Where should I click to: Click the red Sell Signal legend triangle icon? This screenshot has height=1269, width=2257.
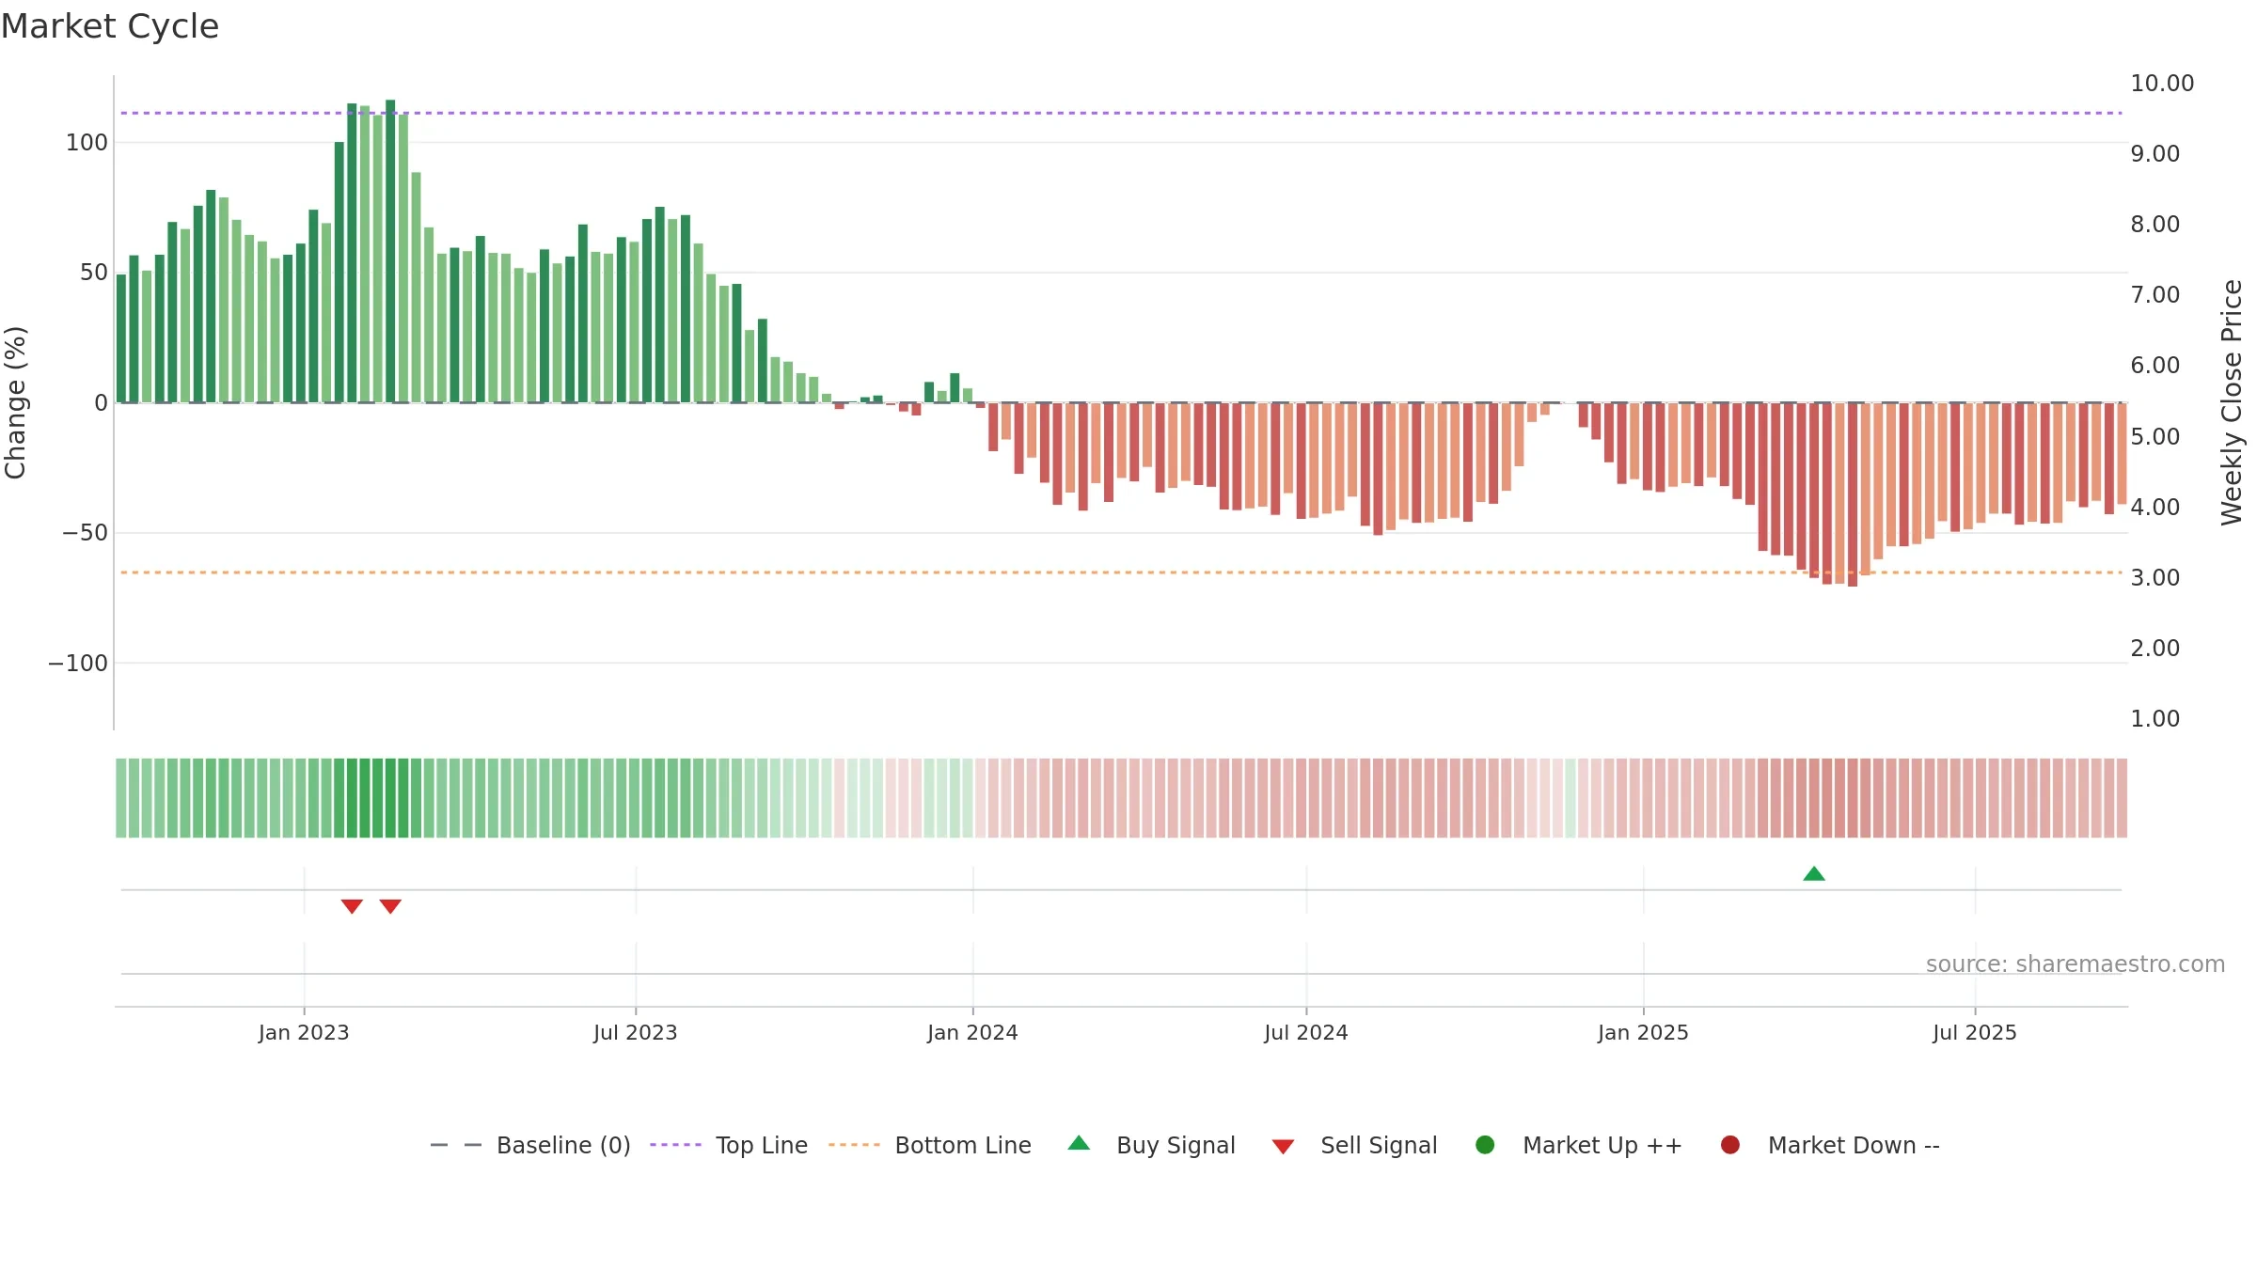tap(1283, 1147)
